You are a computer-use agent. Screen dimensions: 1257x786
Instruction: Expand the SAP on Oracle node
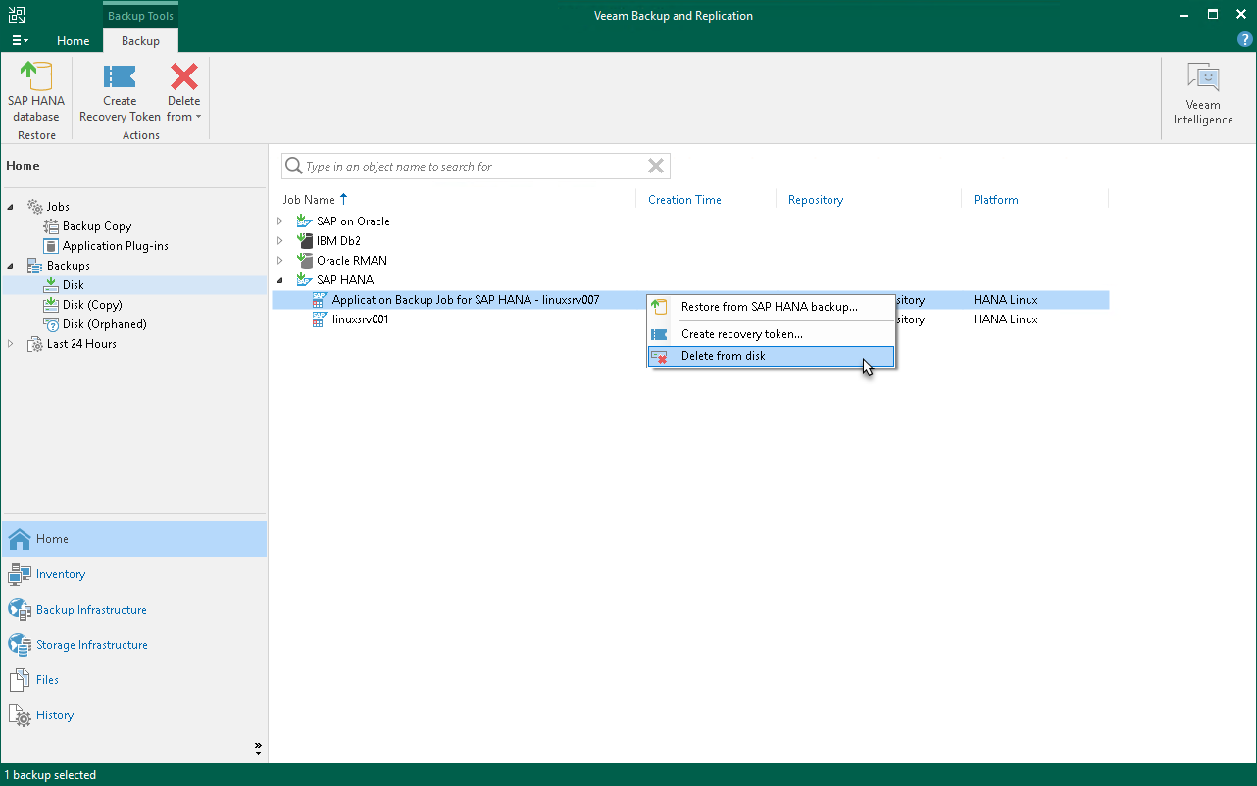[280, 221]
